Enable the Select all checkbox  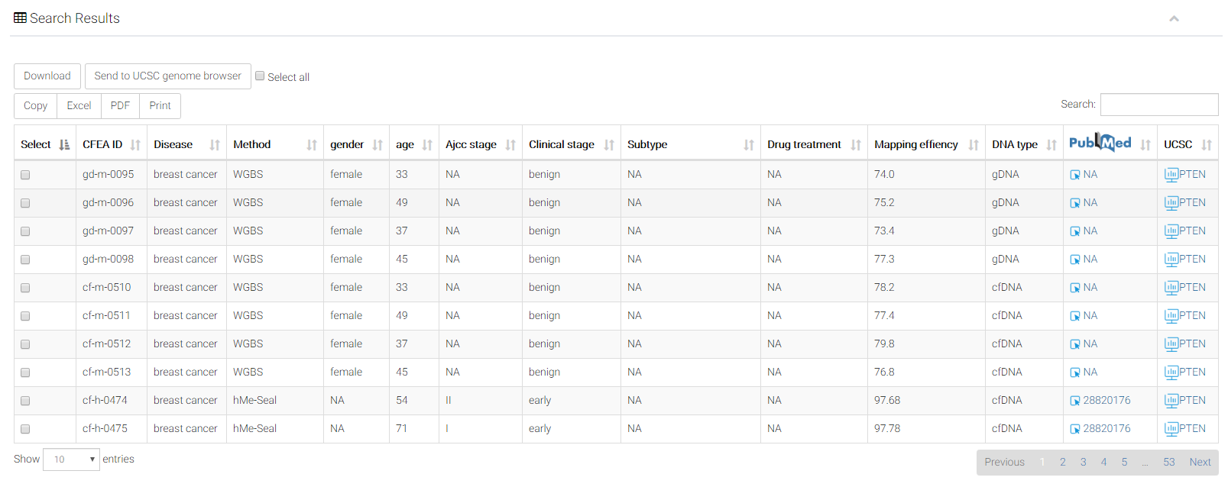pos(260,76)
